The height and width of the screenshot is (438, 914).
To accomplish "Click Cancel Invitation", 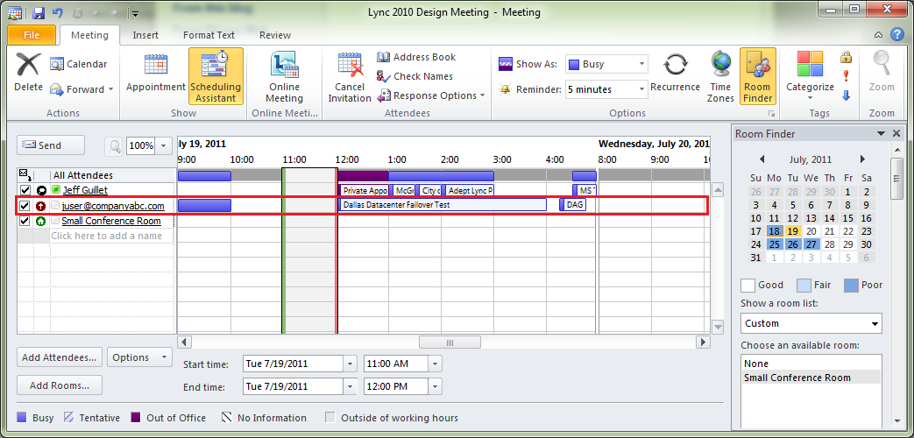I will click(x=350, y=76).
